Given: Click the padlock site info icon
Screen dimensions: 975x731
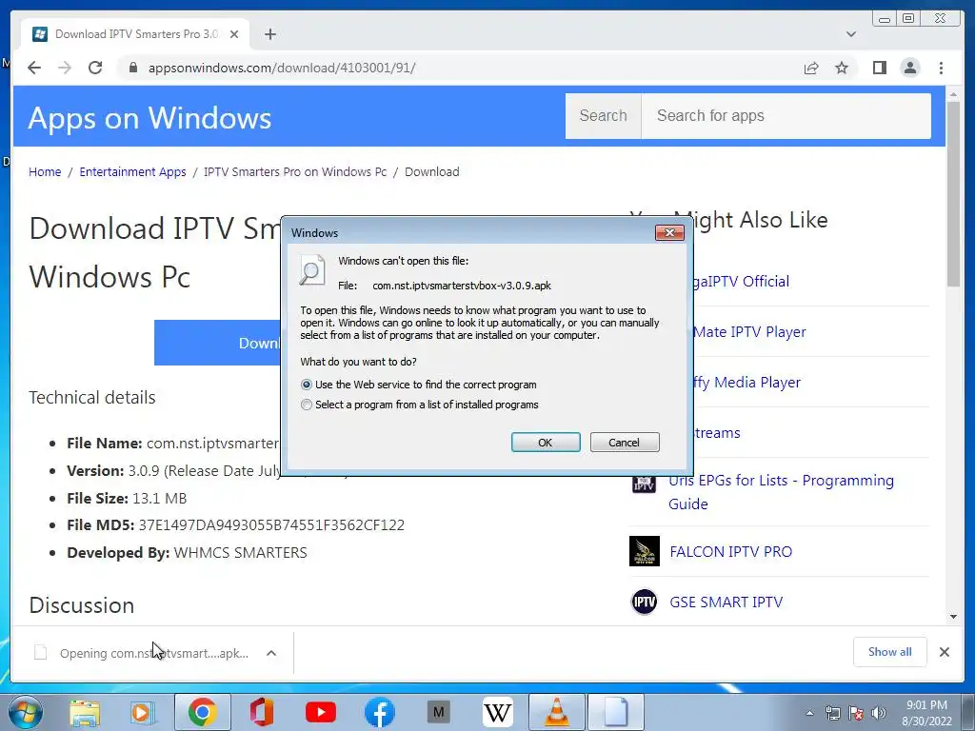Looking at the screenshot, I should point(132,68).
